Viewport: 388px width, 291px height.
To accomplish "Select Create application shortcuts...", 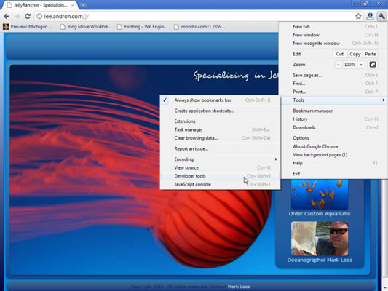I will pyautogui.click(x=221, y=111).
